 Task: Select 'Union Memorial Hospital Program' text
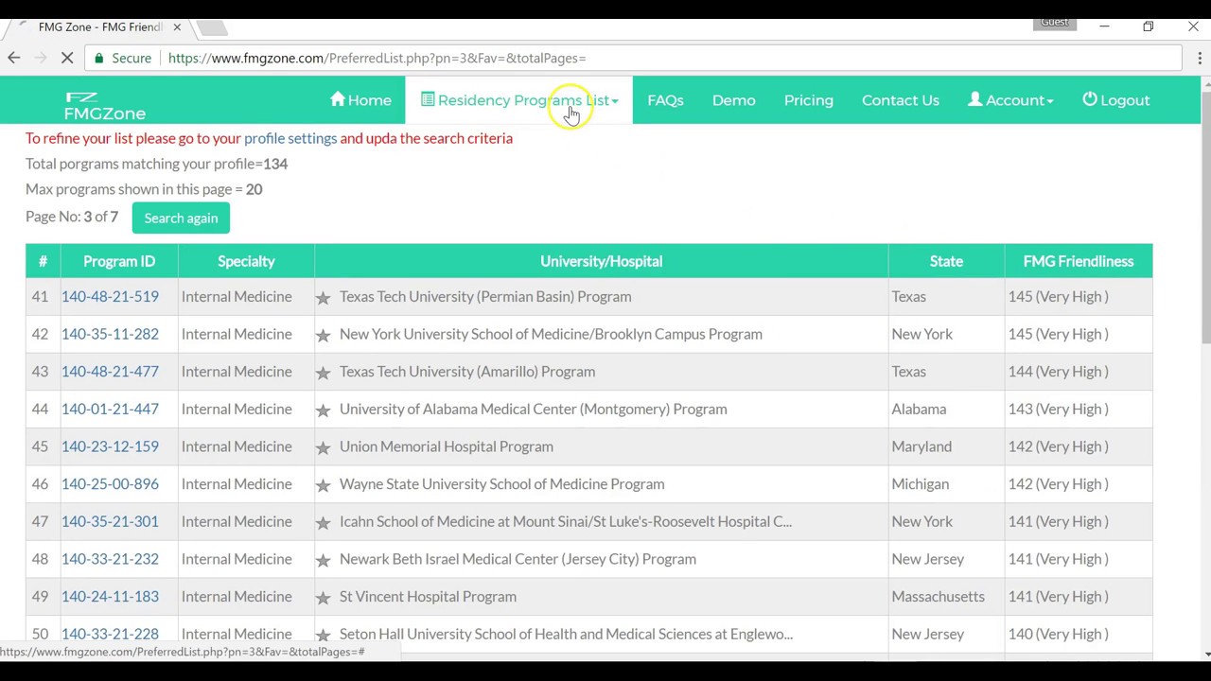447,446
